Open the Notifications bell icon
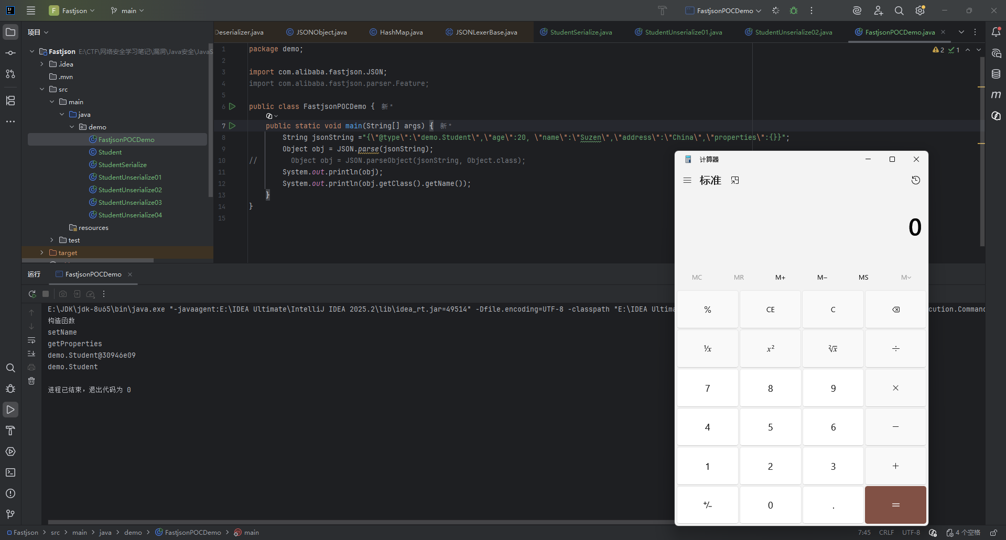Viewport: 1006px width, 540px height. point(996,32)
